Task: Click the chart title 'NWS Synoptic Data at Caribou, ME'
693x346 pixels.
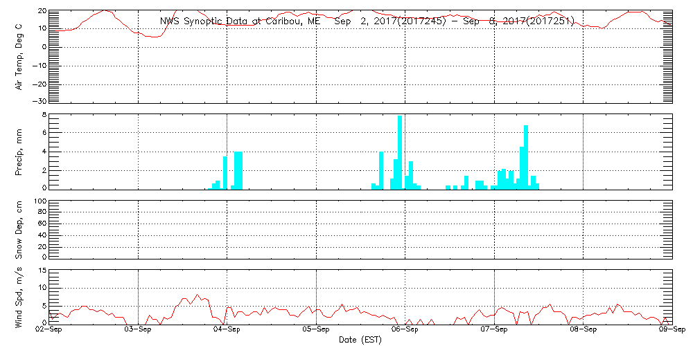Action: pyautogui.click(x=240, y=21)
